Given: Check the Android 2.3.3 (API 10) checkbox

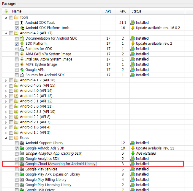Looking at the screenshot, I should 11,112.
